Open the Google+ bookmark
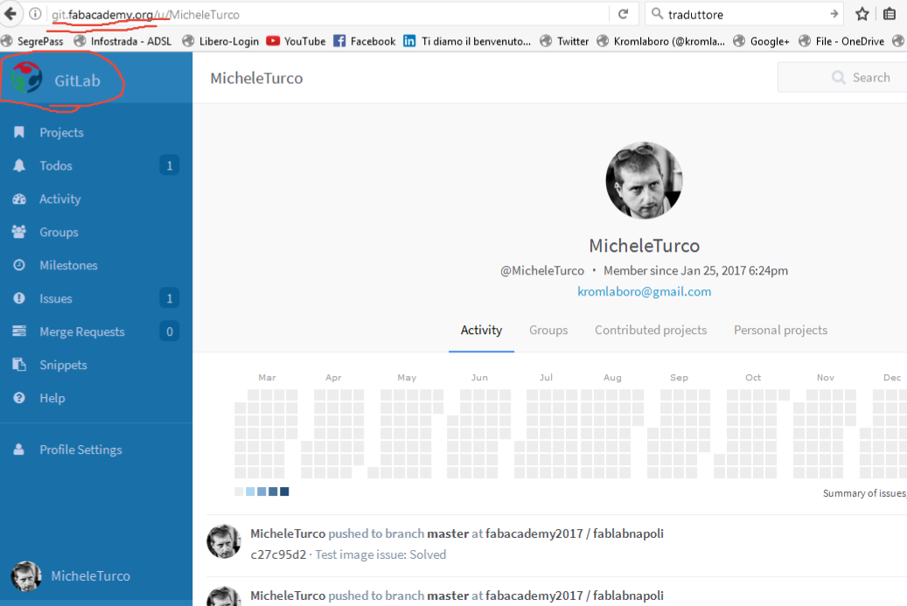Viewport: 907px width, 606px height. coord(761,41)
